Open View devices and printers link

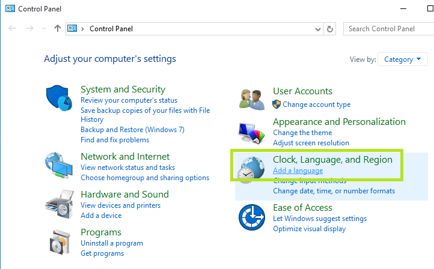120,205
